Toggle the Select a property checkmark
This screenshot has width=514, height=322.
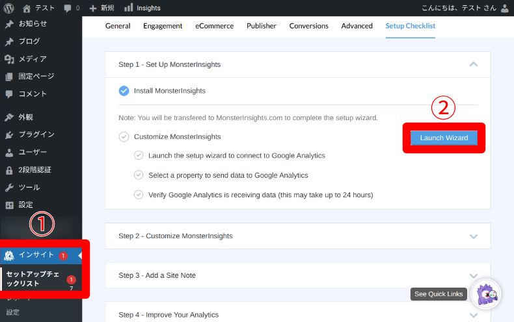click(139, 175)
